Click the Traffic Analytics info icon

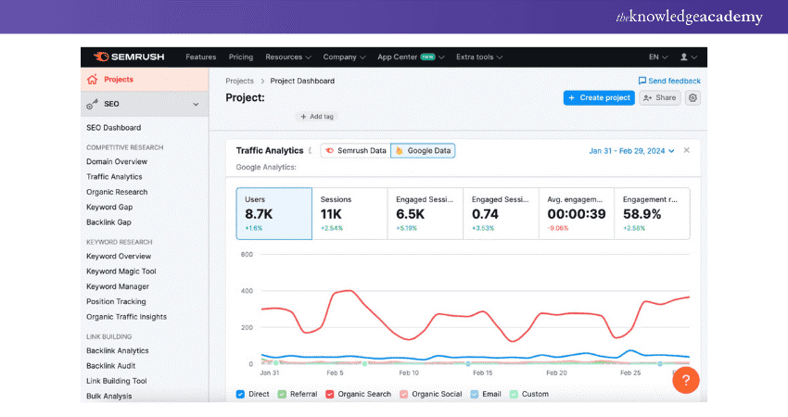pyautogui.click(x=310, y=150)
